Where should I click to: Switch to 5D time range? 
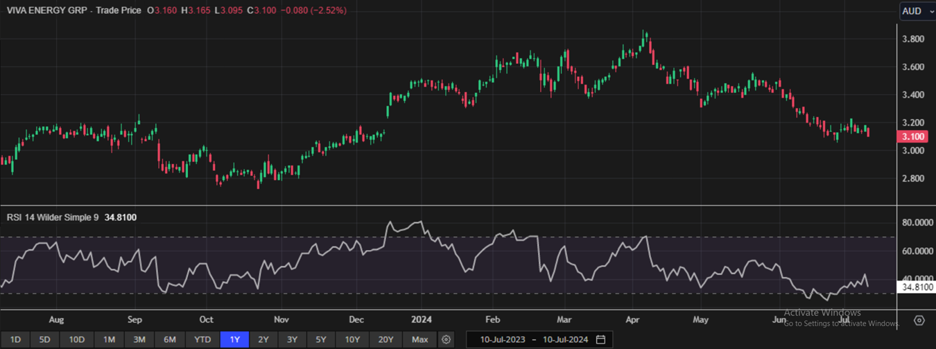coord(45,339)
